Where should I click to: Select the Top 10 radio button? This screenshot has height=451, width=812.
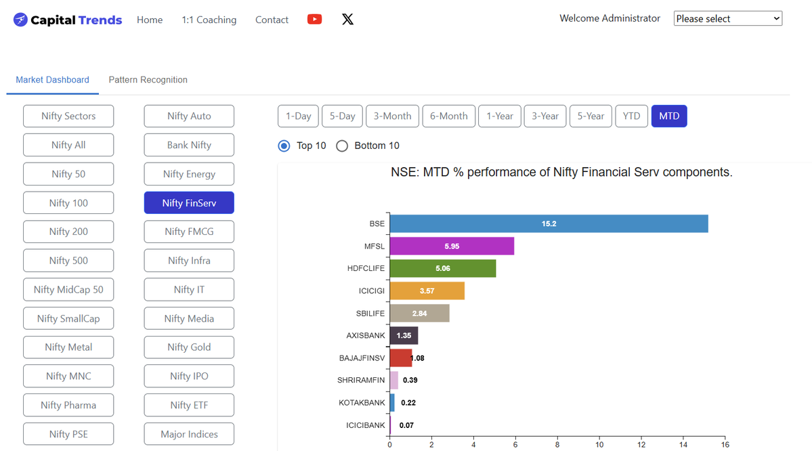[284, 146]
